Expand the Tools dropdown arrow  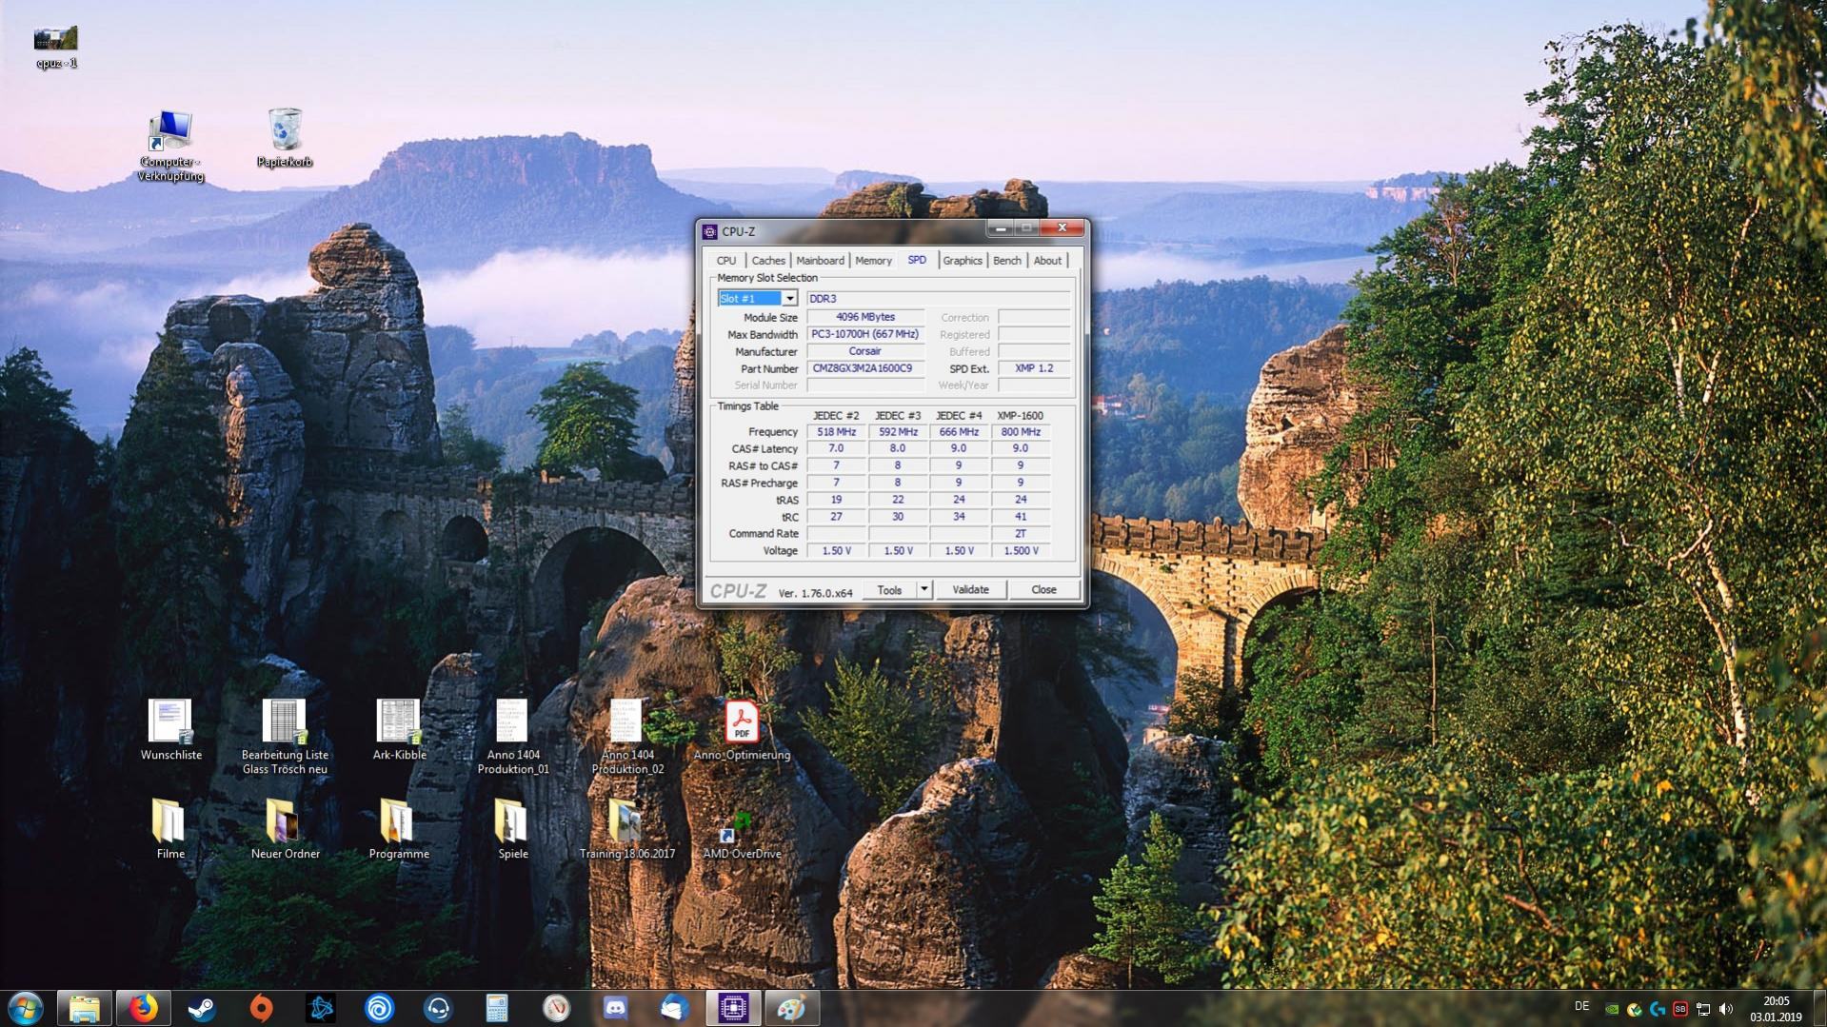click(923, 590)
